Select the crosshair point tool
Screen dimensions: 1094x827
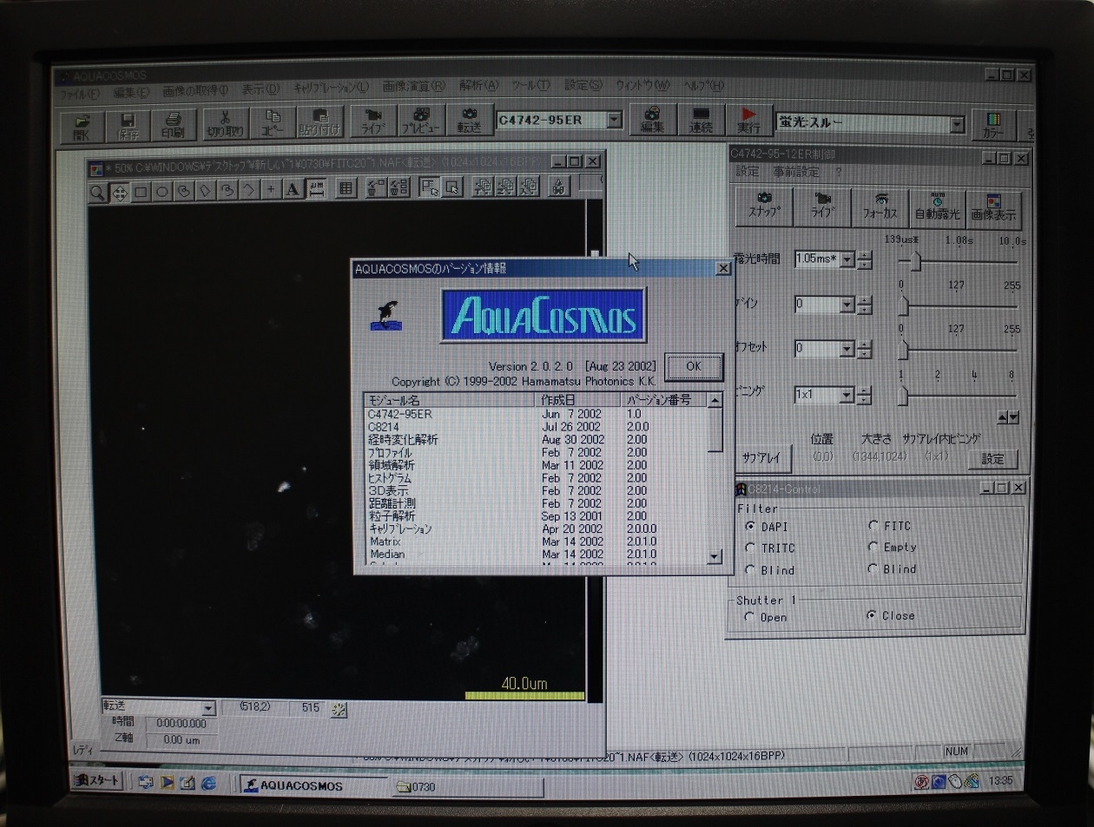271,190
